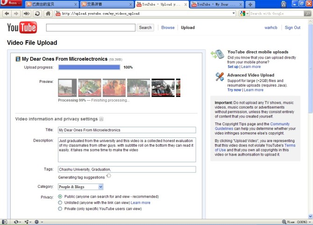
Task: Open the Category People & Blogs dropdown
Action: pyautogui.click(x=81, y=187)
